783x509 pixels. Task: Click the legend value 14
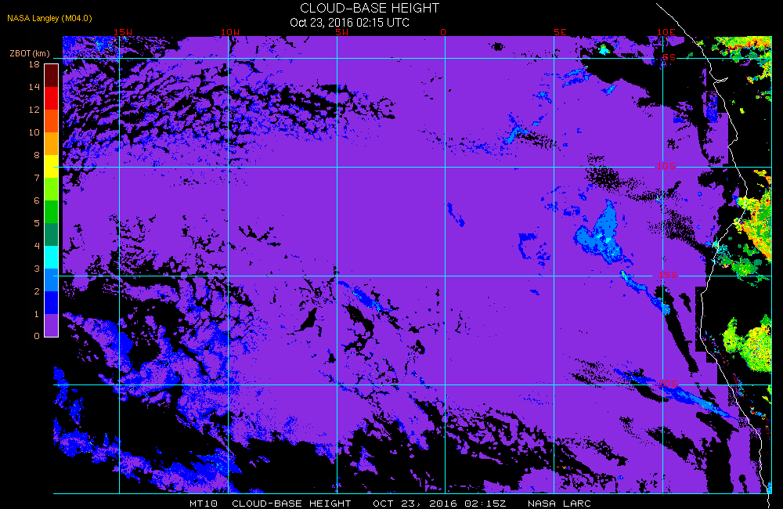pyautogui.click(x=34, y=87)
